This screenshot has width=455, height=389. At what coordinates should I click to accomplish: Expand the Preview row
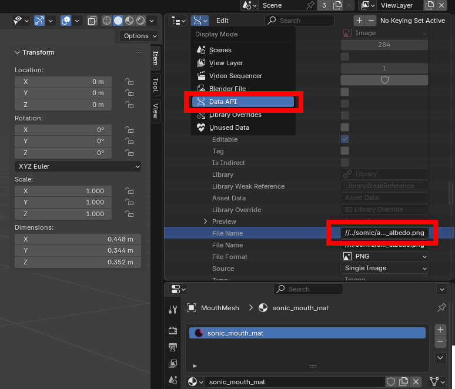click(x=206, y=222)
